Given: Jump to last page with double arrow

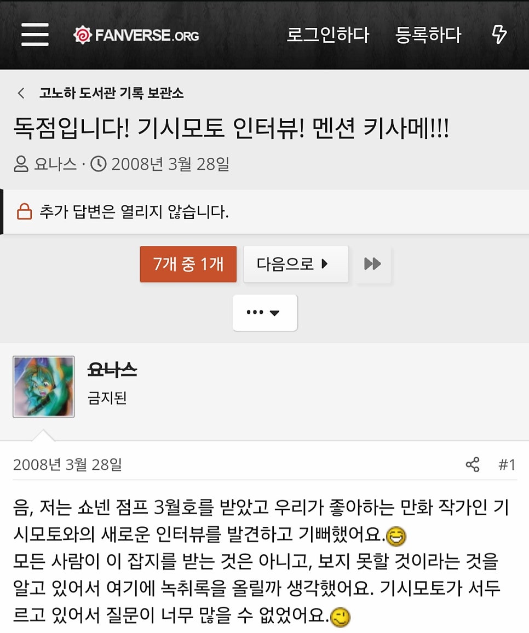Looking at the screenshot, I should pos(373,264).
